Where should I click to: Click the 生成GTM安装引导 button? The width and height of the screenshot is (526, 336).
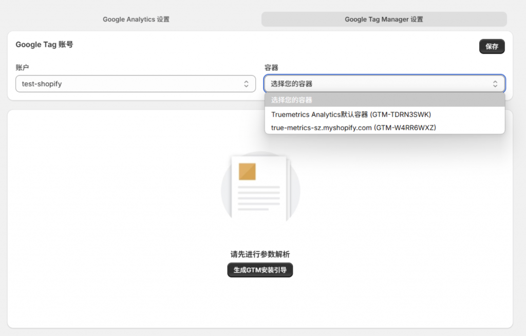tap(260, 270)
